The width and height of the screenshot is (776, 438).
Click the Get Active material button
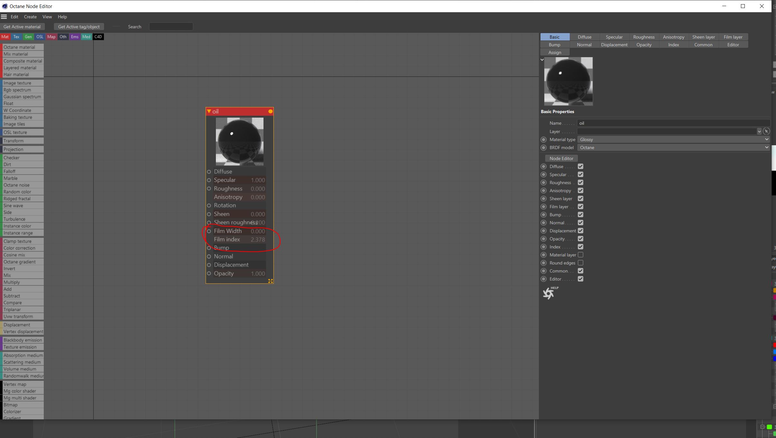coord(22,27)
